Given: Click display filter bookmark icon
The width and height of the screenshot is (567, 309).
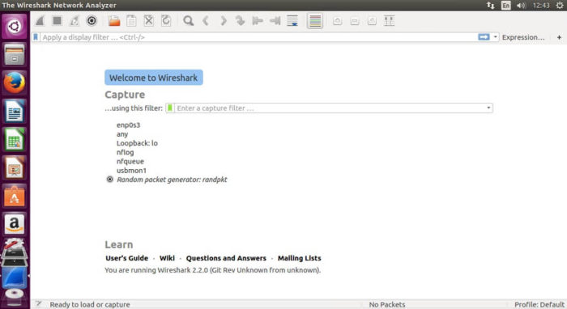Looking at the screenshot, I should [x=36, y=37].
